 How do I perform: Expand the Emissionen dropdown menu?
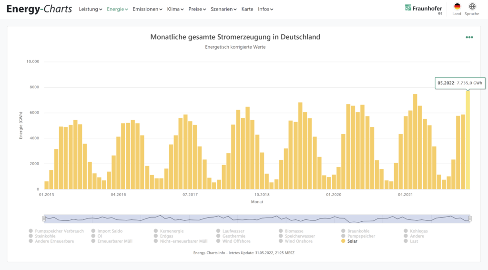pos(147,9)
